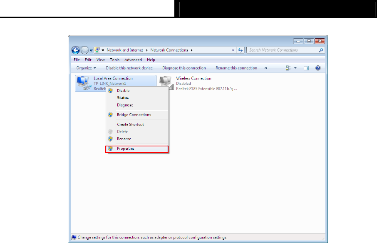Refresh the Network Connections view

tap(240, 50)
